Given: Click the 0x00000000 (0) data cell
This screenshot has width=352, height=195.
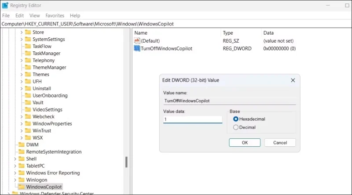Looking at the screenshot, I should [x=279, y=48].
